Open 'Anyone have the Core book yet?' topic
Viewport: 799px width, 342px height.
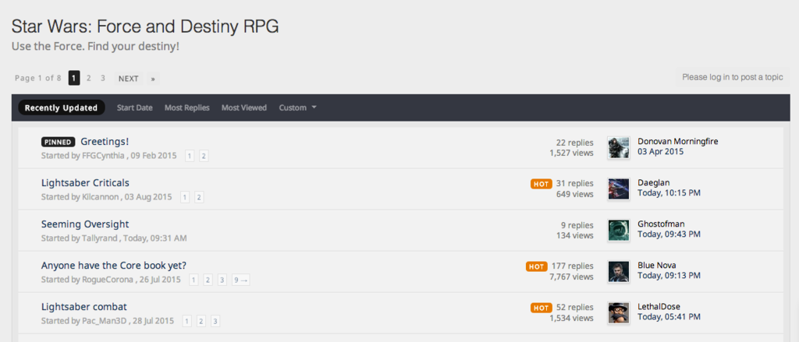(113, 266)
